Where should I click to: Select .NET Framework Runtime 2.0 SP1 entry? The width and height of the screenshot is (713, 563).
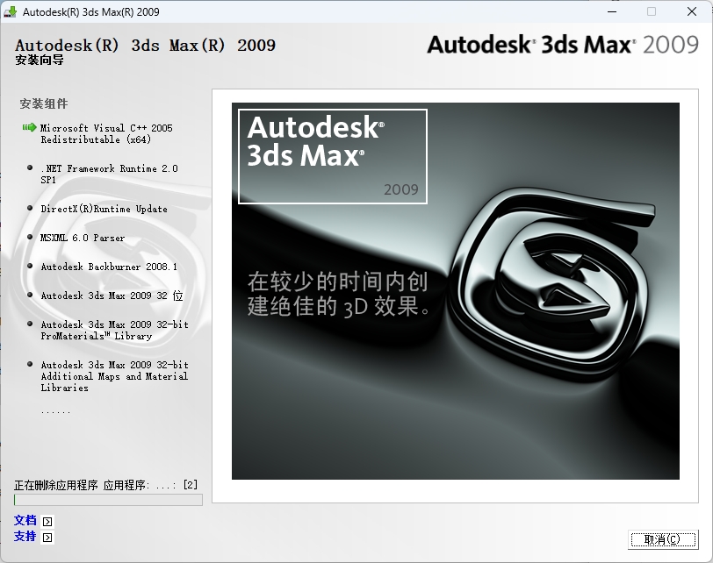tap(109, 174)
